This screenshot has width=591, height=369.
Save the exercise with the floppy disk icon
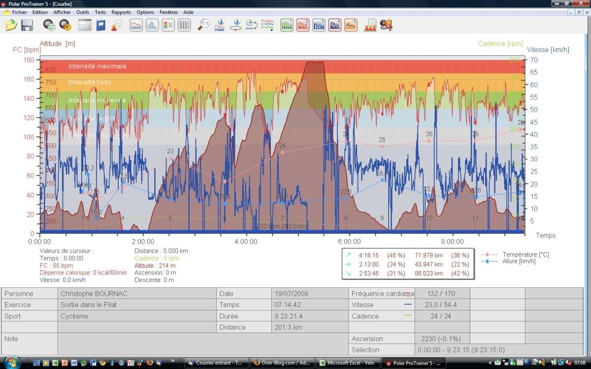27,25
